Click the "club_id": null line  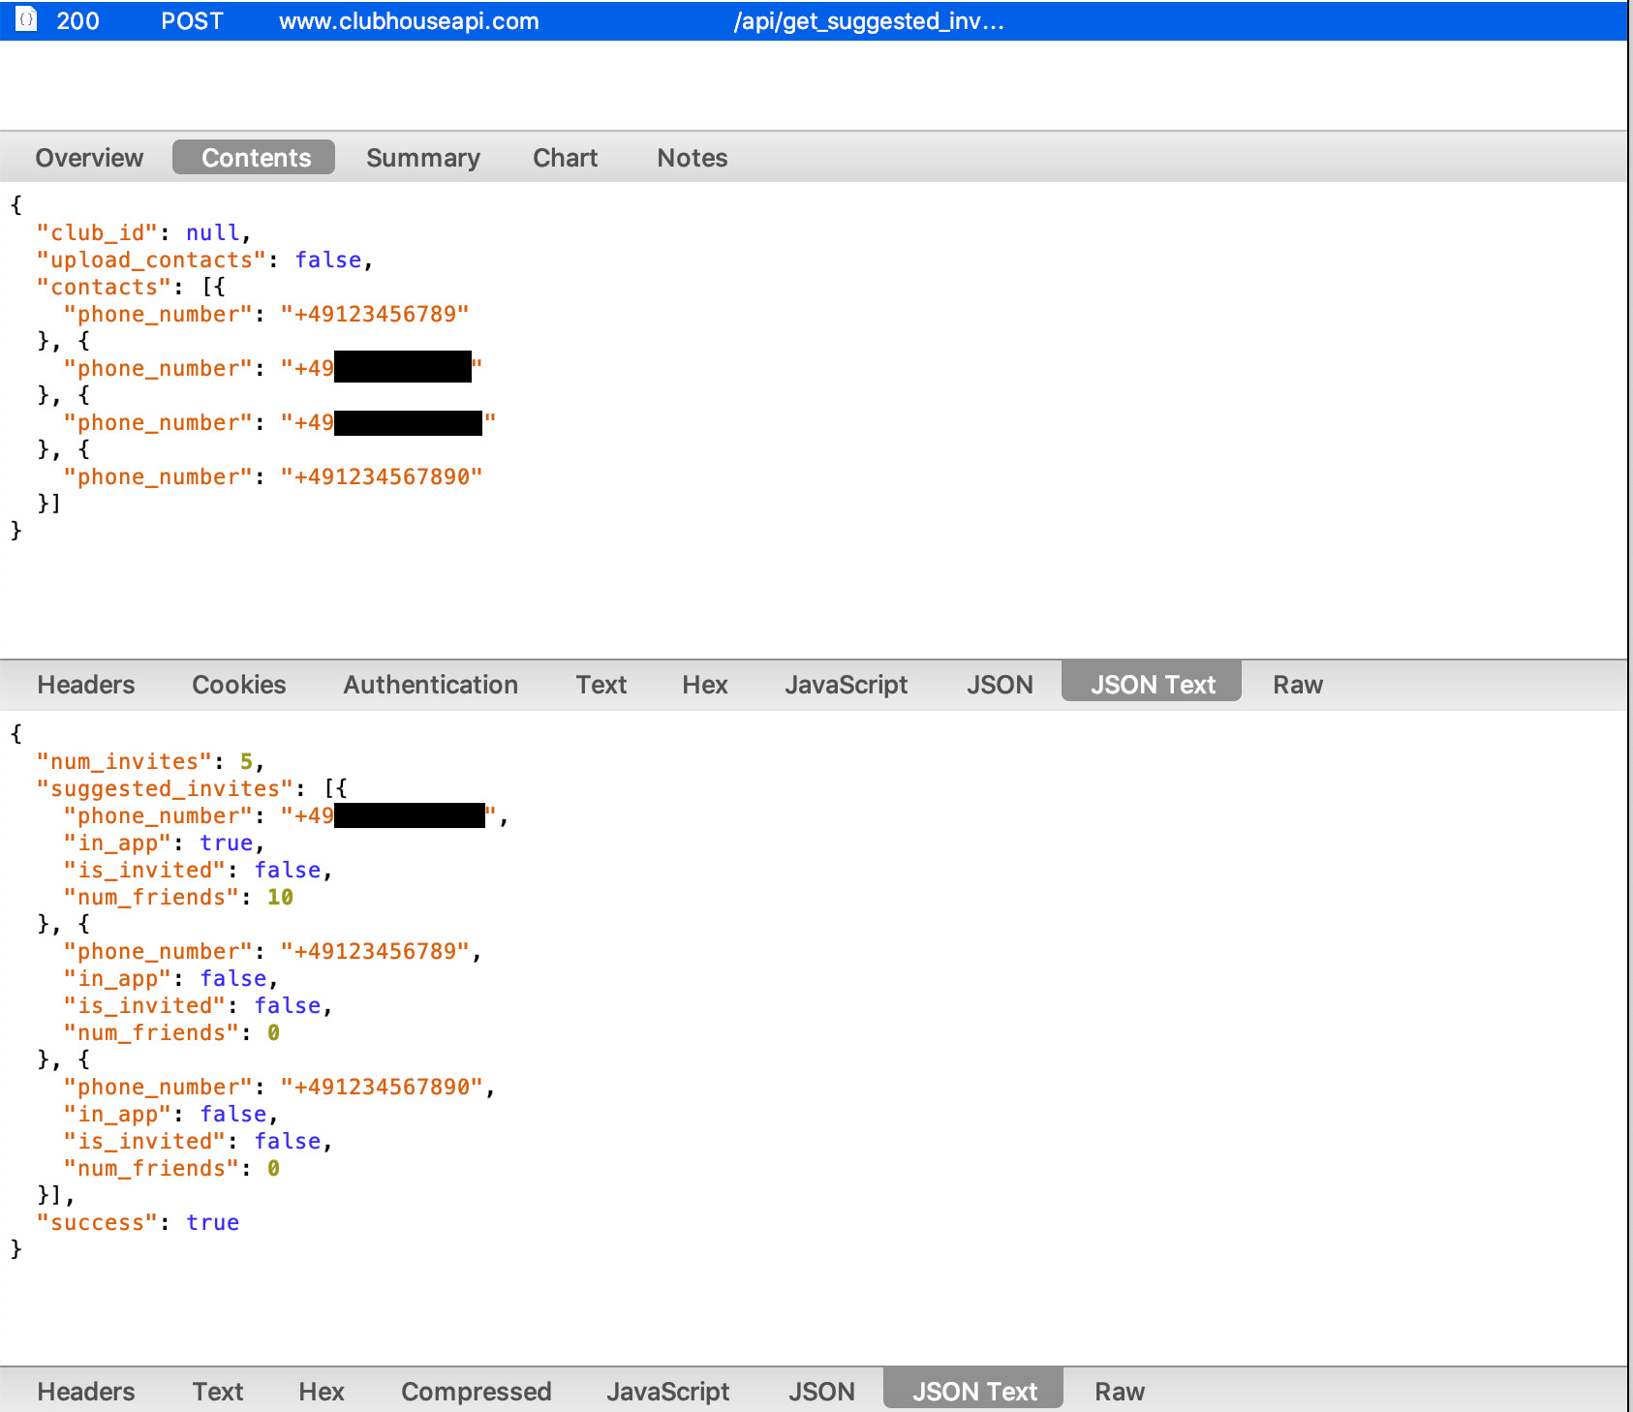pos(143,233)
